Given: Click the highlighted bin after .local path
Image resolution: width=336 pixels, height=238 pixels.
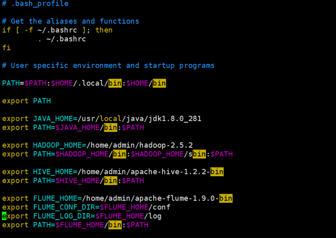Looking at the screenshot, I should (115, 83).
